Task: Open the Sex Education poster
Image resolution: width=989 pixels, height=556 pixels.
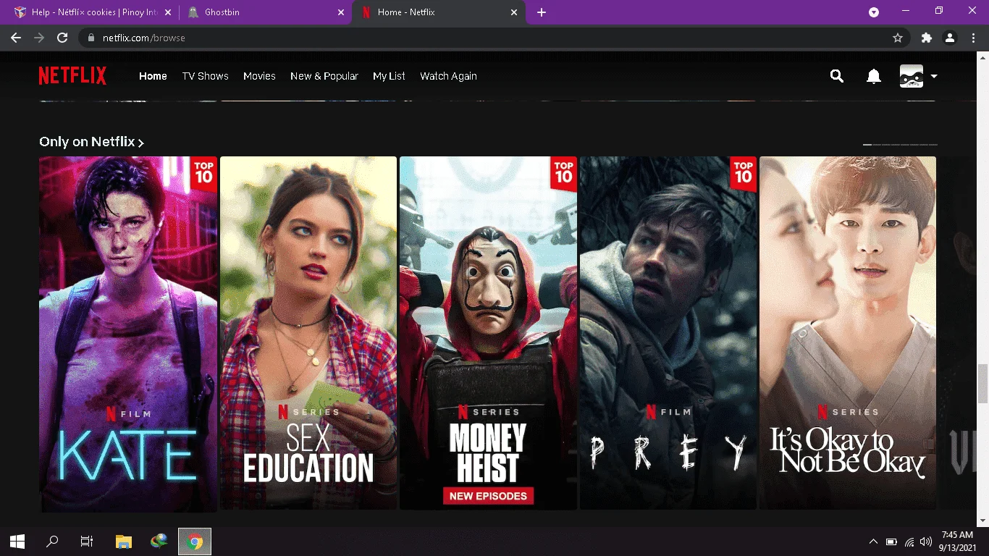Action: tap(308, 333)
